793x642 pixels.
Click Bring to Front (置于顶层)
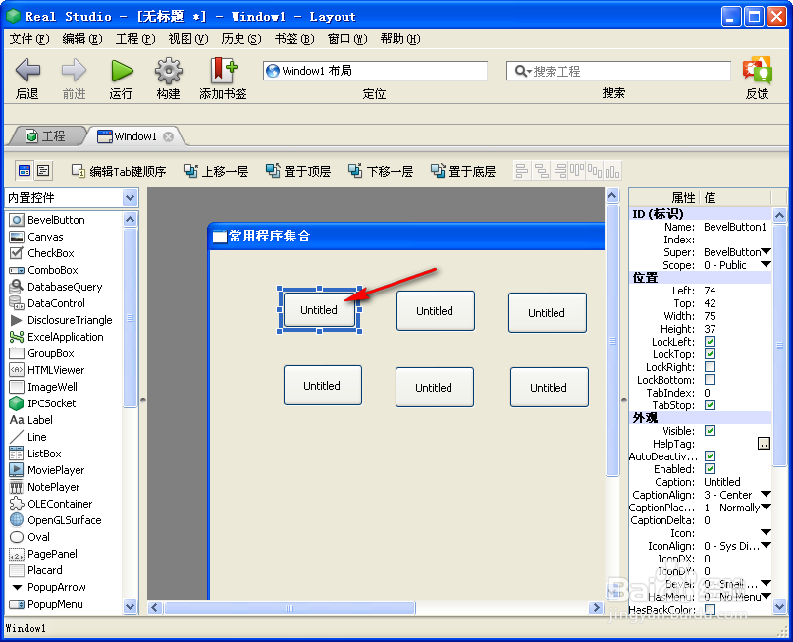coord(298,172)
